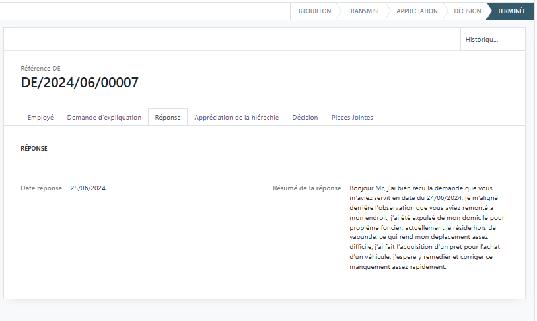Switch to the Décision tab
Image resolution: width=537 pixels, height=321 pixels.
tap(304, 117)
